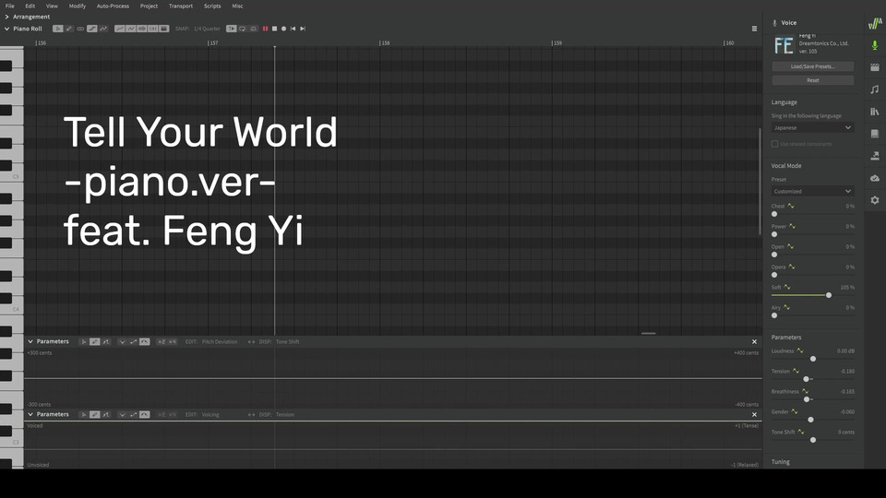
Task: Click the Reset button in Voice panel
Action: [812, 80]
